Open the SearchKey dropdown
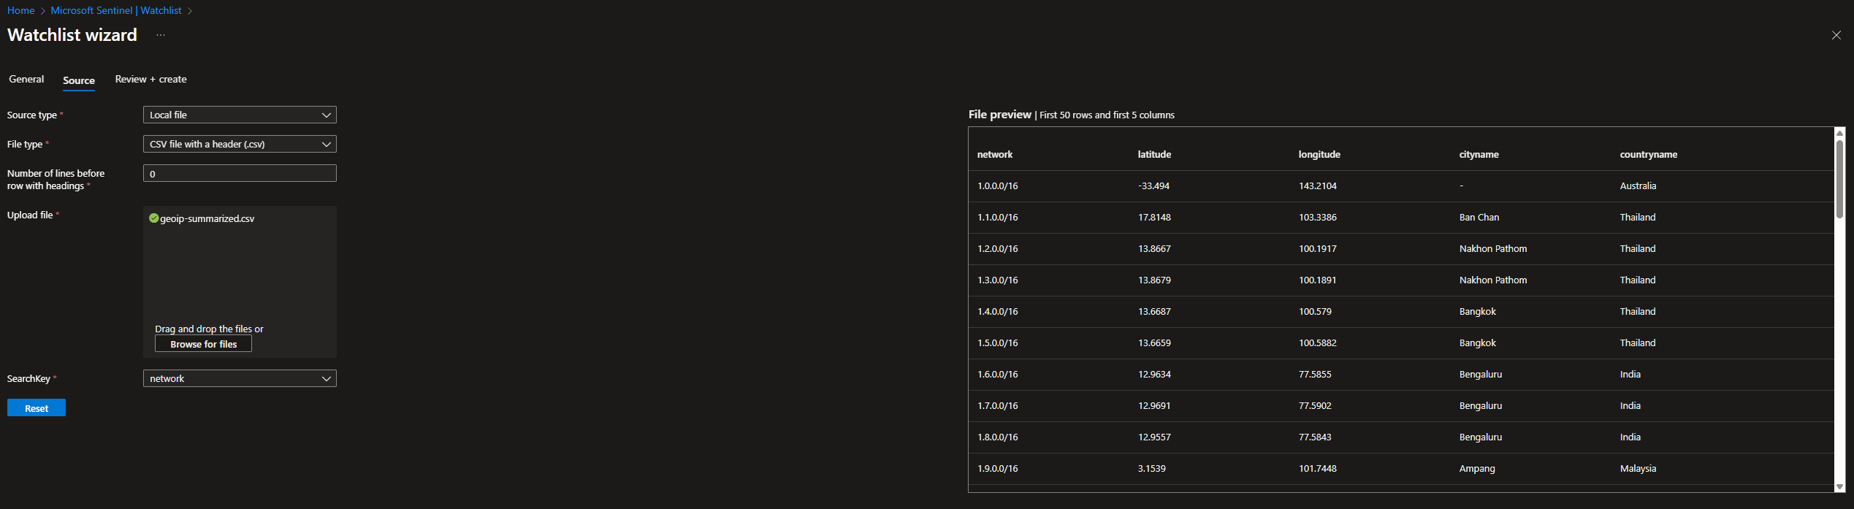The image size is (1854, 509). pos(240,378)
